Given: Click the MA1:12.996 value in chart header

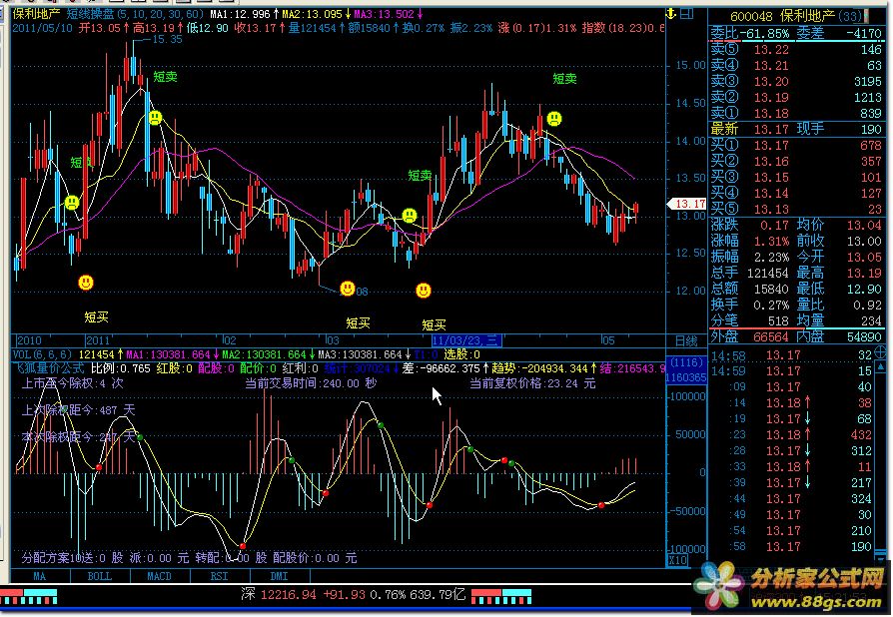Looking at the screenshot, I should tap(245, 14).
